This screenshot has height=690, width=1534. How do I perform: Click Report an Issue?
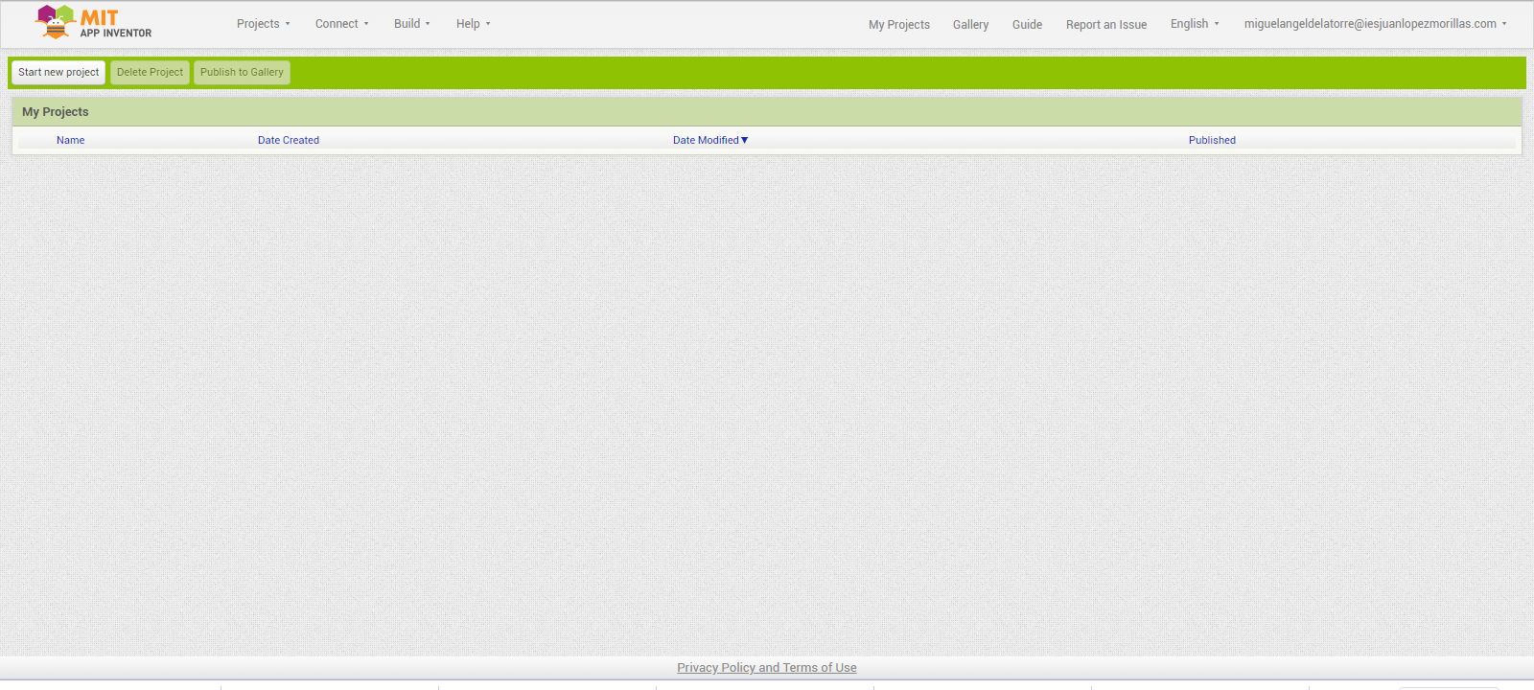click(x=1105, y=25)
